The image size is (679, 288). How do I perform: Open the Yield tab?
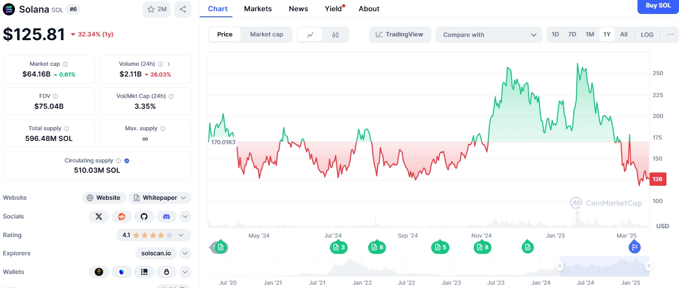coord(334,9)
